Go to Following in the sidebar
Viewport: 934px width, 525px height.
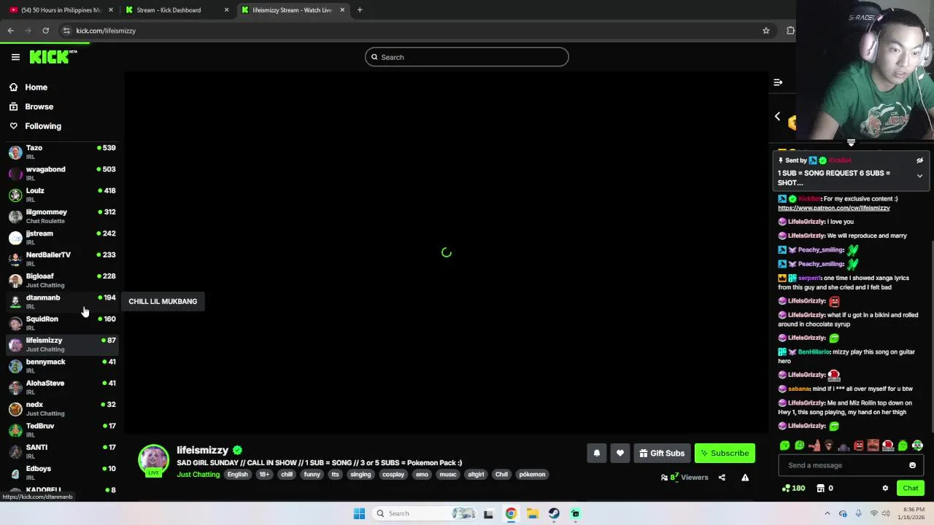[x=43, y=126]
